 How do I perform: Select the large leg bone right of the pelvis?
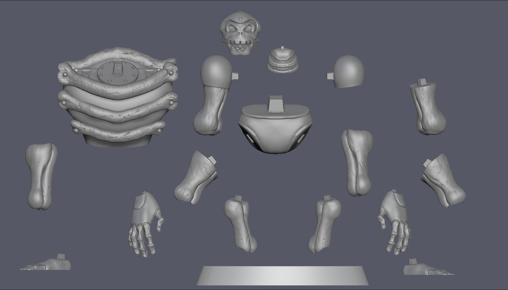pyautogui.click(x=357, y=162)
